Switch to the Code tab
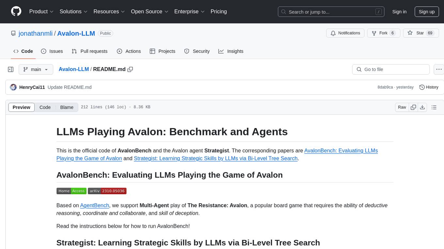The image size is (444, 249). (x=23, y=51)
